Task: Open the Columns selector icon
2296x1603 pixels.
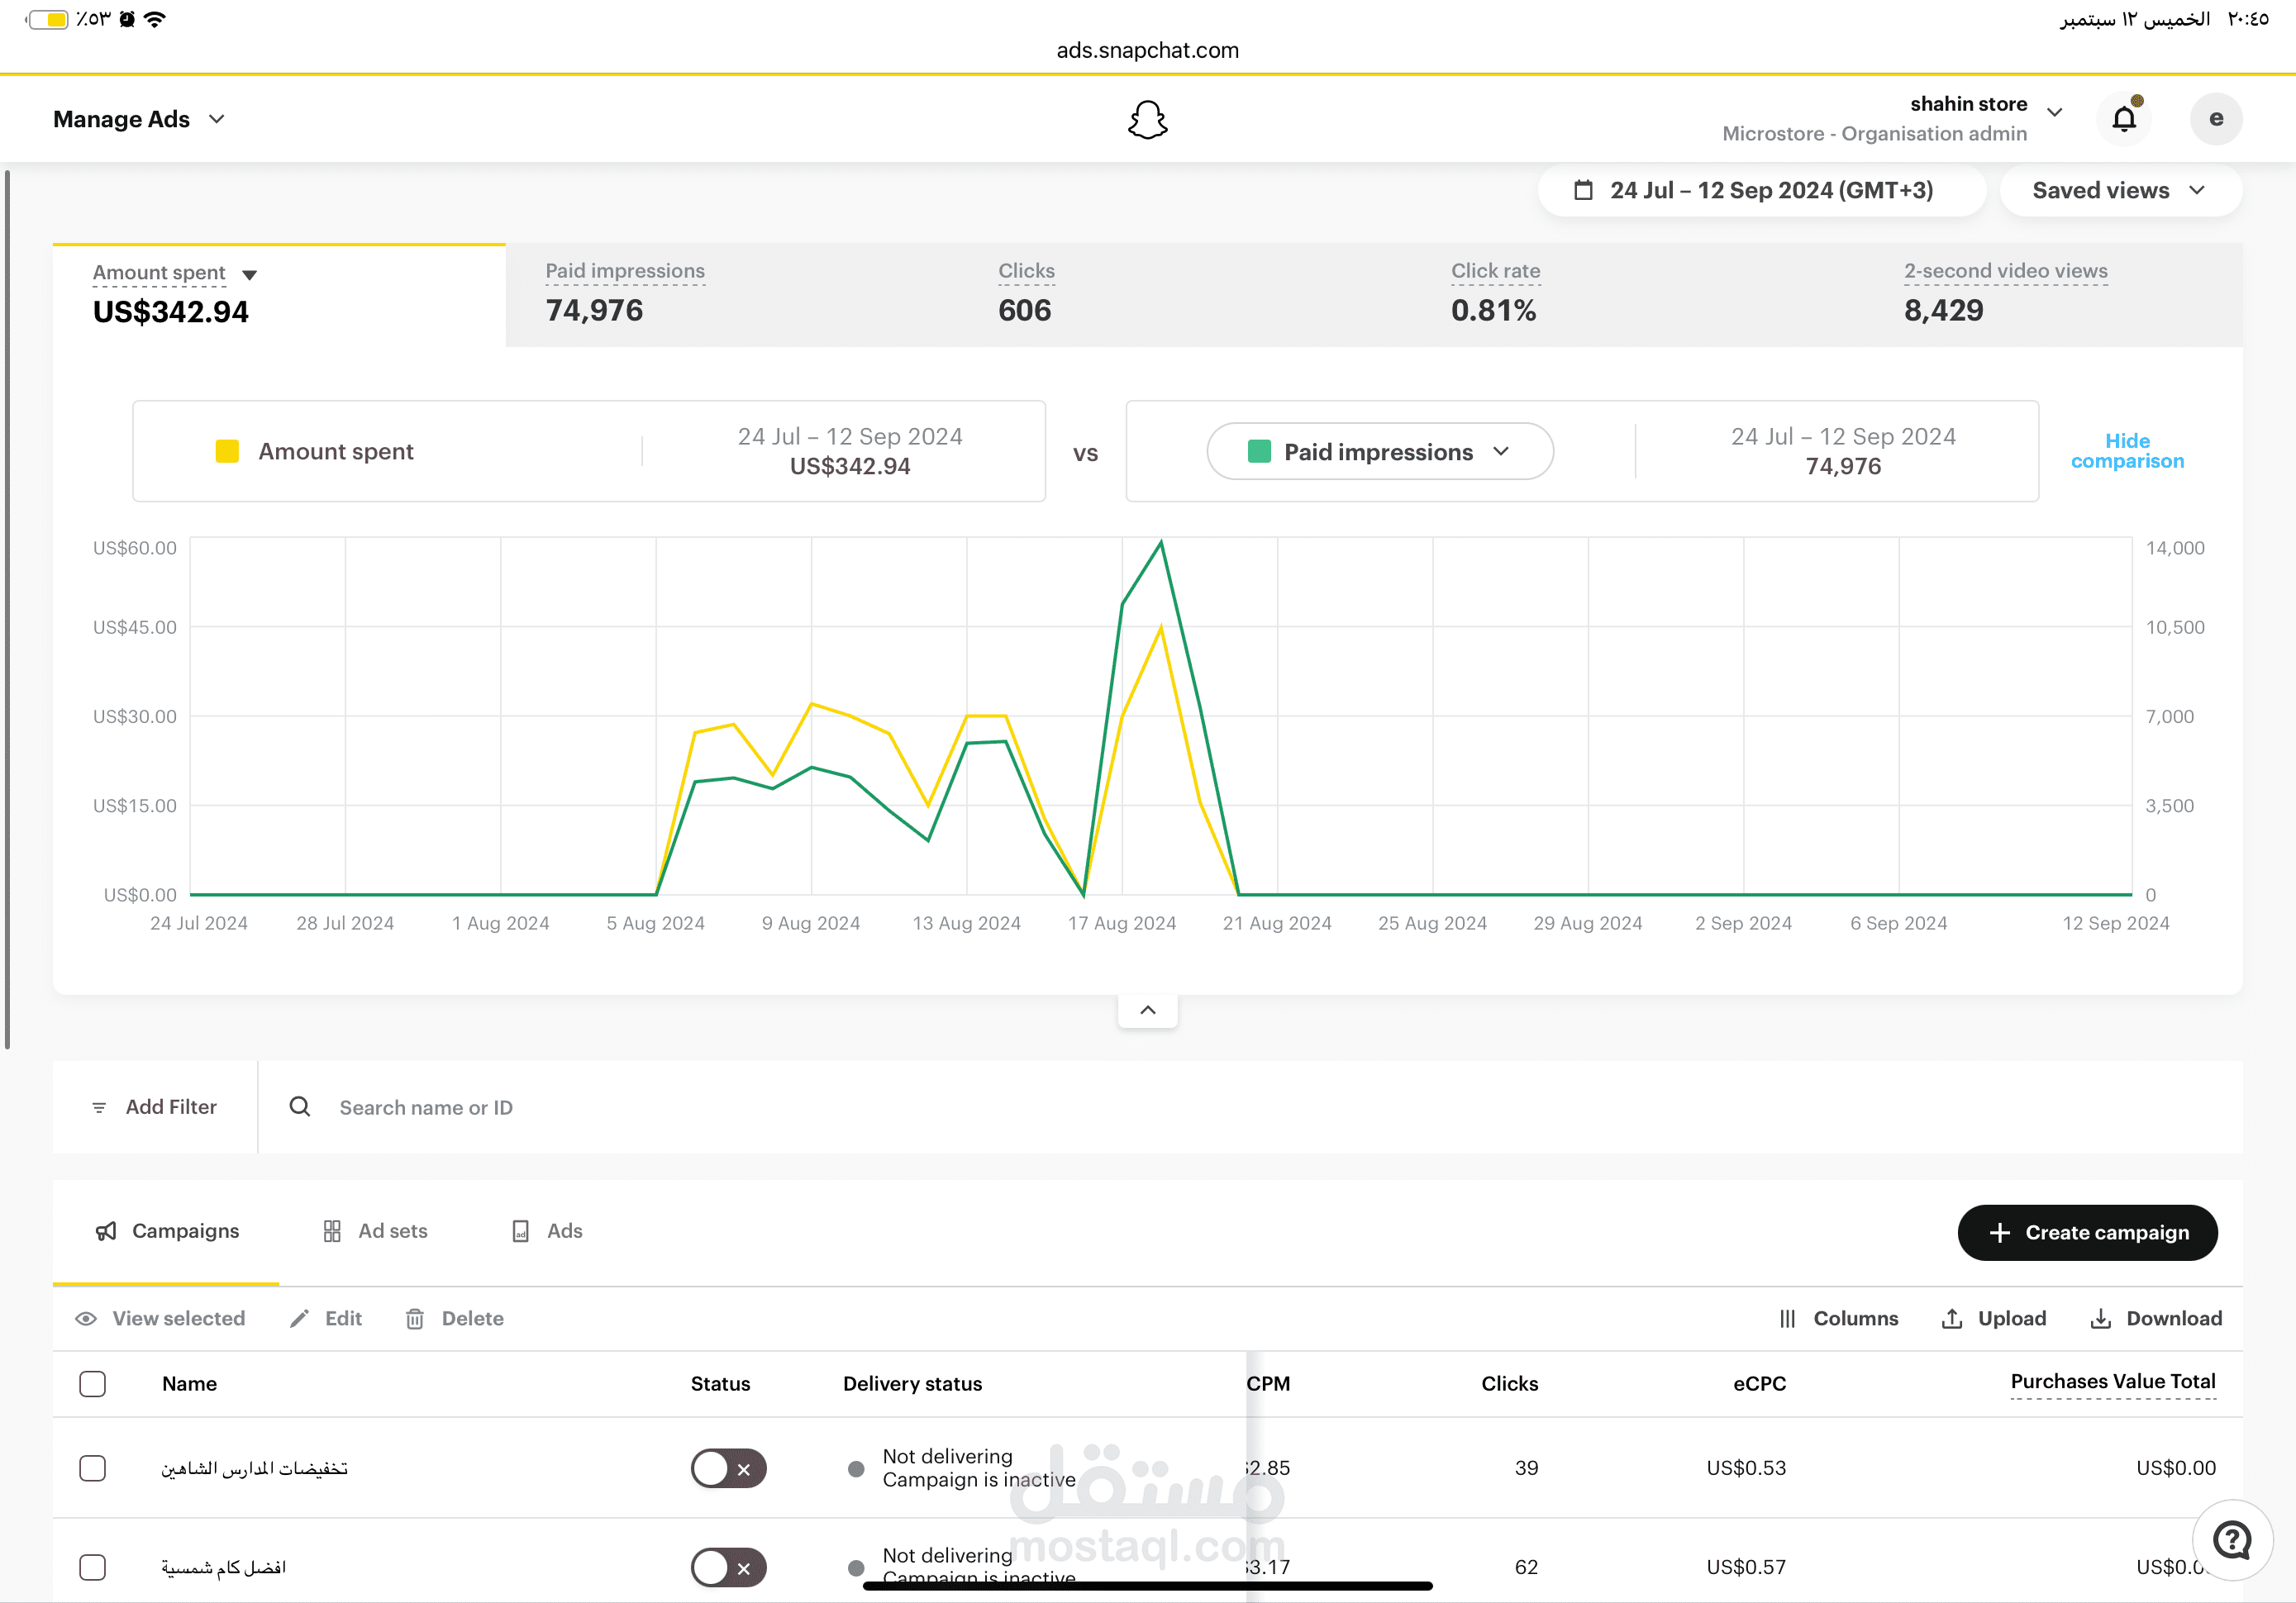Action: coord(1787,1319)
